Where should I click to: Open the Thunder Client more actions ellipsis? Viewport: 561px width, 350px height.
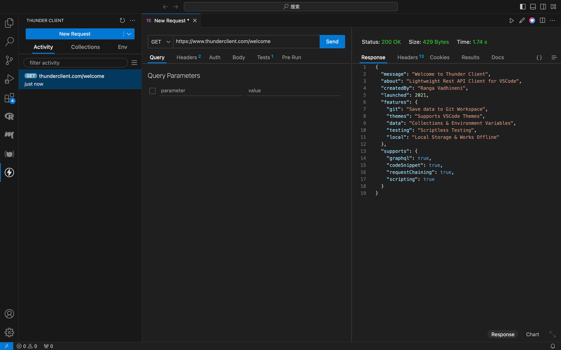pyautogui.click(x=133, y=21)
